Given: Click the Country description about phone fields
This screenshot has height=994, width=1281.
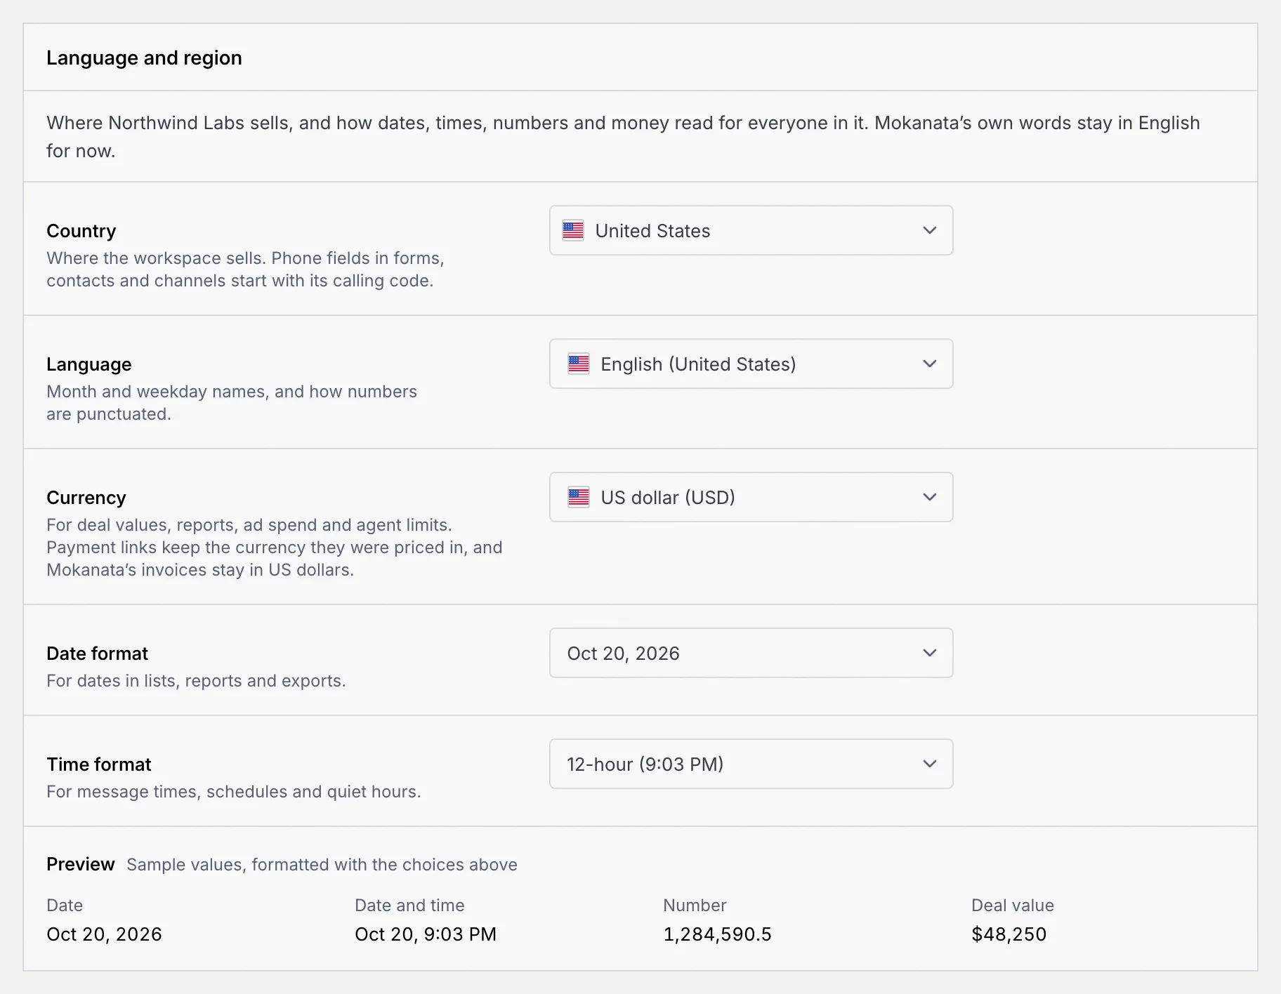Looking at the screenshot, I should coord(245,270).
